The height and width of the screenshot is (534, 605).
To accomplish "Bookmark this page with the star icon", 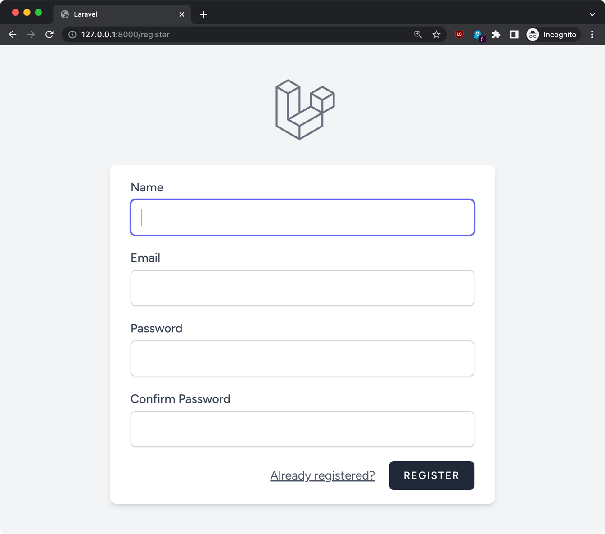I will pyautogui.click(x=436, y=35).
